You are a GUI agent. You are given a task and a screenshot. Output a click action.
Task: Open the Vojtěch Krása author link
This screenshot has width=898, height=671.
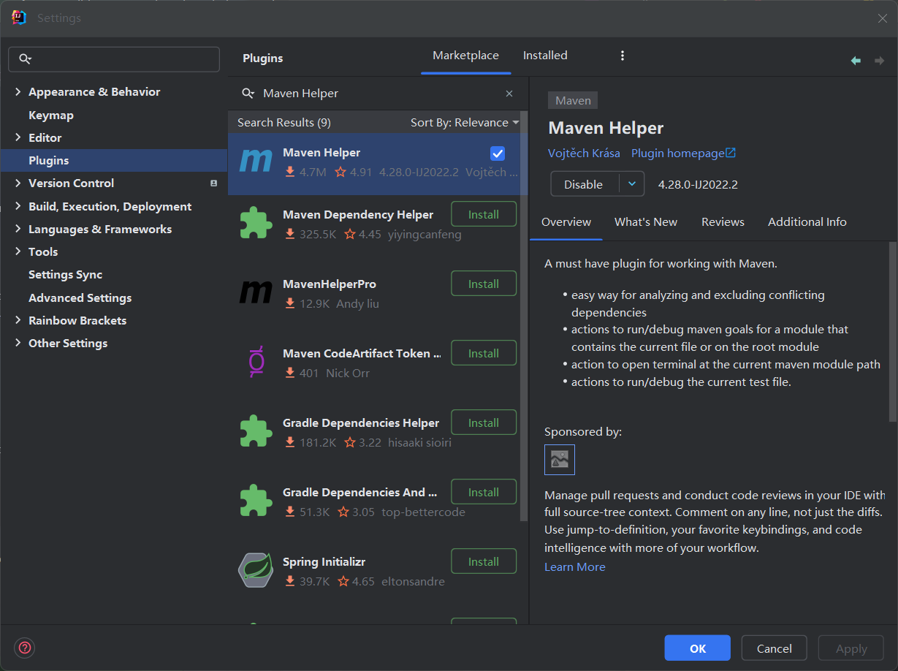click(x=584, y=153)
